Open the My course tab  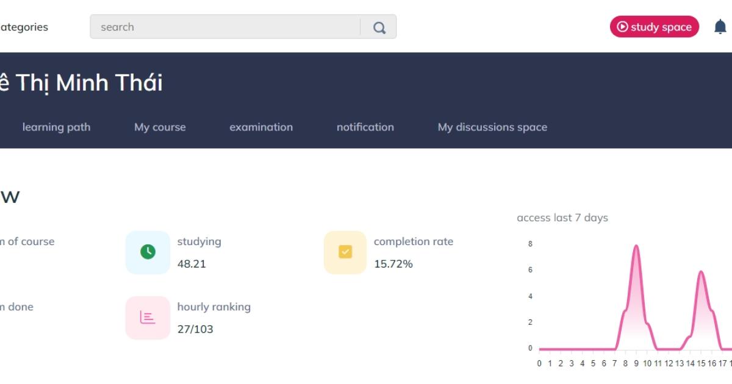[x=160, y=127]
